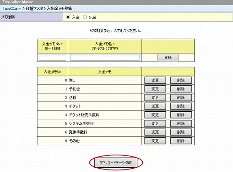Delete the 予約金 memo entry
Image resolution: width=233 pixels, height=172 pixels.
tap(181, 89)
